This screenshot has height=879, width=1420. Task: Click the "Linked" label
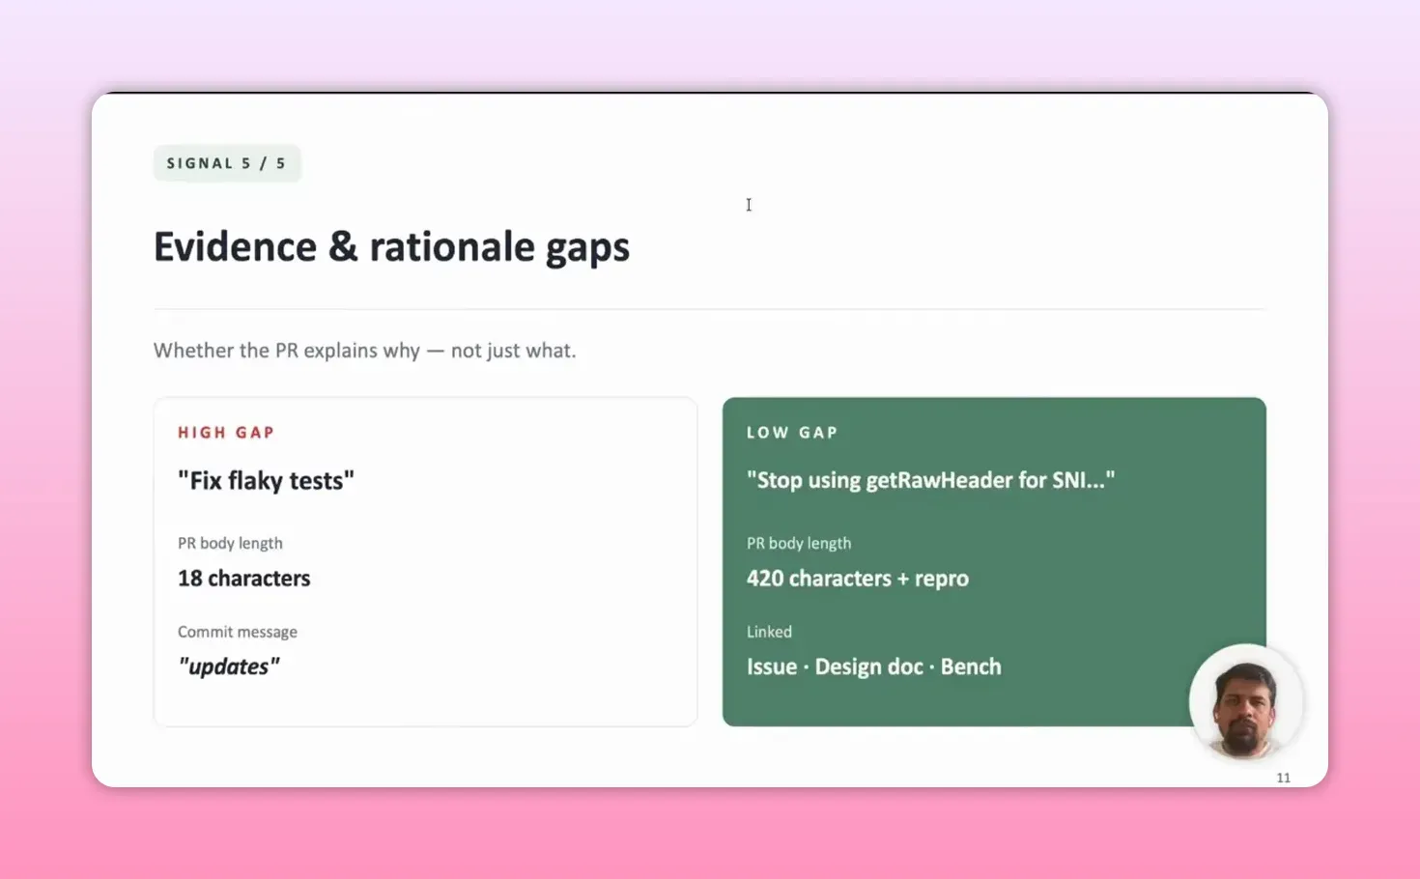[769, 632]
